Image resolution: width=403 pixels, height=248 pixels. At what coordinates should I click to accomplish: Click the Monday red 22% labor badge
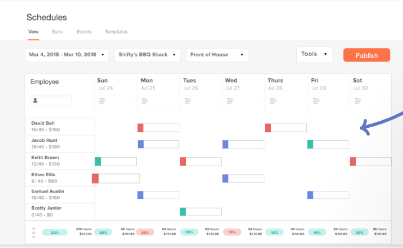(x=145, y=232)
